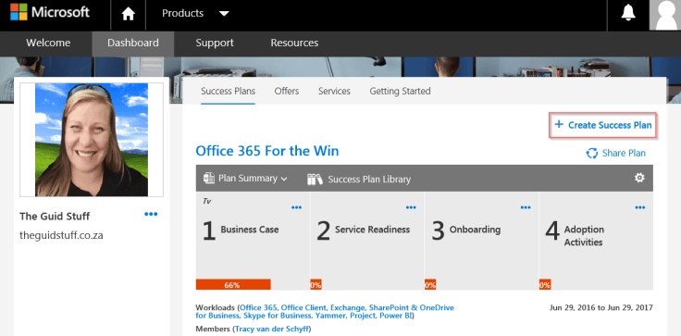Viewport: 681px width, 336px height.
Task: Open profile ellipsis beside The Guid Stuff
Action: (151, 214)
